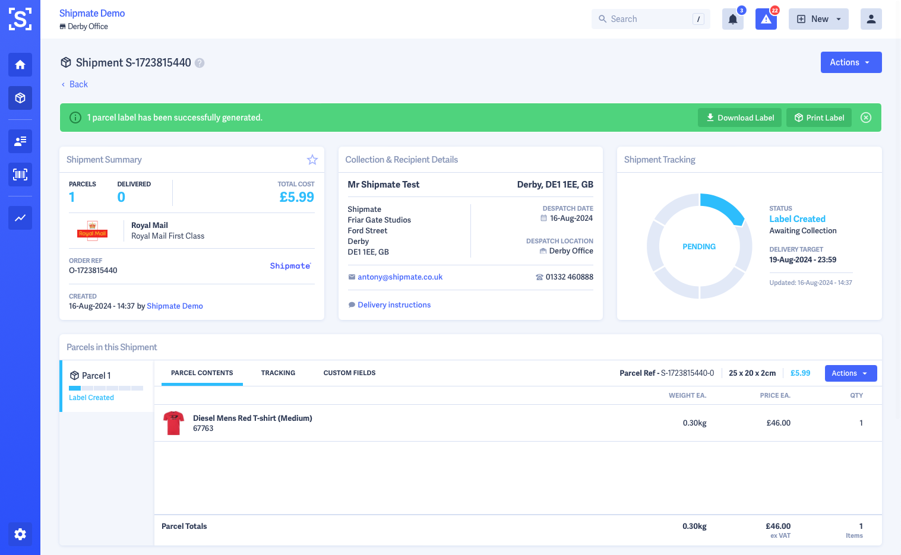901x555 pixels.
Task: Click the Royal Mail carrier logo
Action: coord(93,231)
